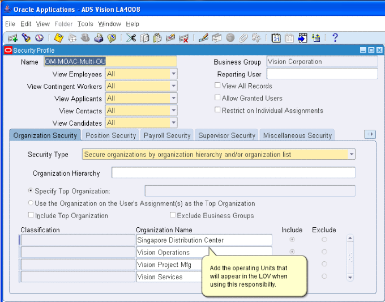
Task: Click the Attachments paperclip icon
Action: (243, 38)
